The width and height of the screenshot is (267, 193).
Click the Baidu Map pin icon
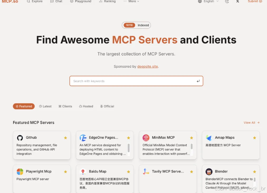pyautogui.click(x=83, y=171)
